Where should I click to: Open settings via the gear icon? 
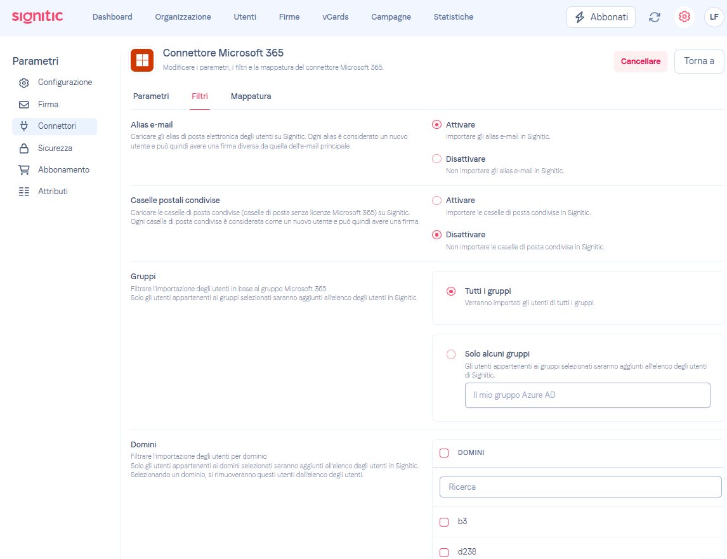tap(684, 17)
